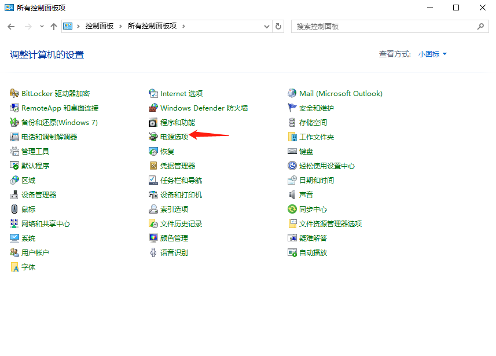This screenshot has height=356, width=496.
Task: Open the address bar history dropdown
Action: (266, 25)
